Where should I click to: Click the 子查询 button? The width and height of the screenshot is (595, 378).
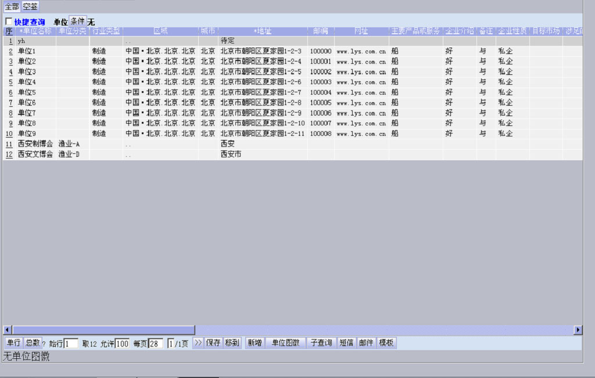(x=321, y=343)
